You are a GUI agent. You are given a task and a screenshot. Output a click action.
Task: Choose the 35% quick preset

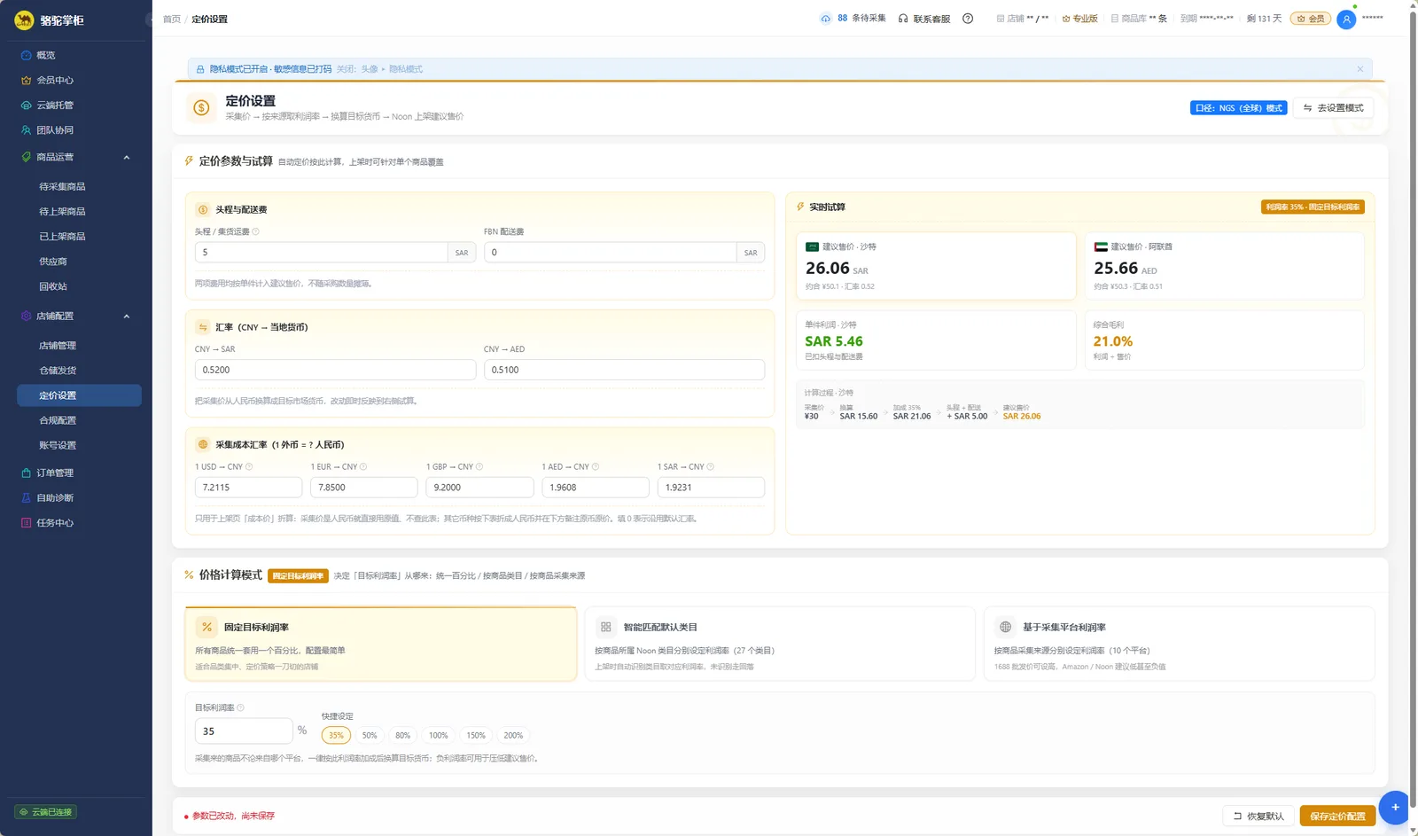[336, 735]
